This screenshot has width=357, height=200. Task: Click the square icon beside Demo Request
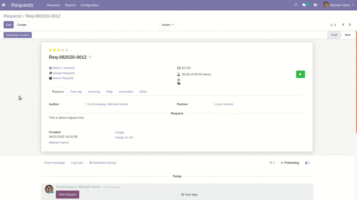click(x=50, y=78)
